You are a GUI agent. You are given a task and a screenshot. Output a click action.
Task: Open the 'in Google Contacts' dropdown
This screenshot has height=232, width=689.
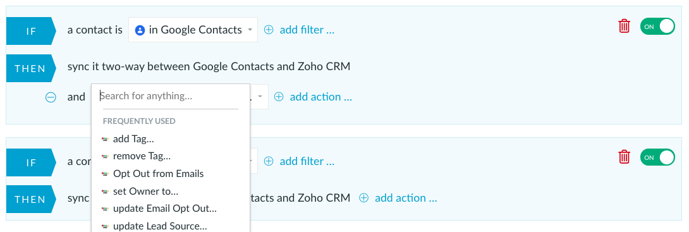pyautogui.click(x=193, y=30)
